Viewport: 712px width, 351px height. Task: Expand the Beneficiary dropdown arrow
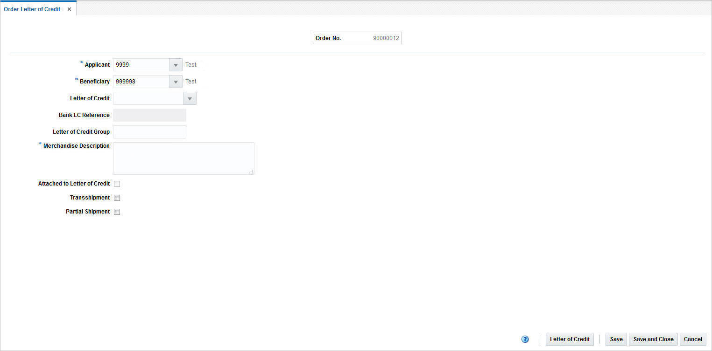[176, 82]
